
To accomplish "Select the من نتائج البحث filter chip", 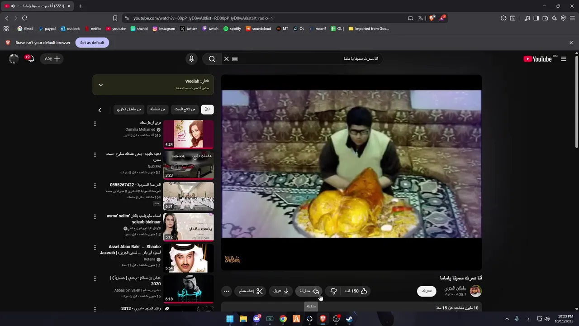I will [185, 109].
